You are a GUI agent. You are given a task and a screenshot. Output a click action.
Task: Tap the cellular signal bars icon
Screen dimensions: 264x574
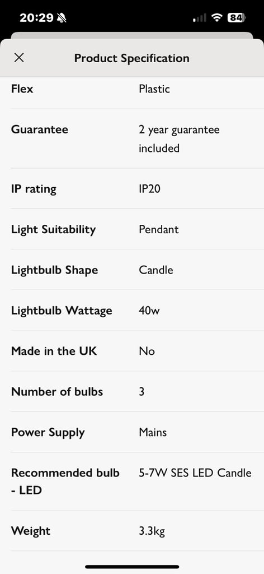pyautogui.click(x=200, y=17)
